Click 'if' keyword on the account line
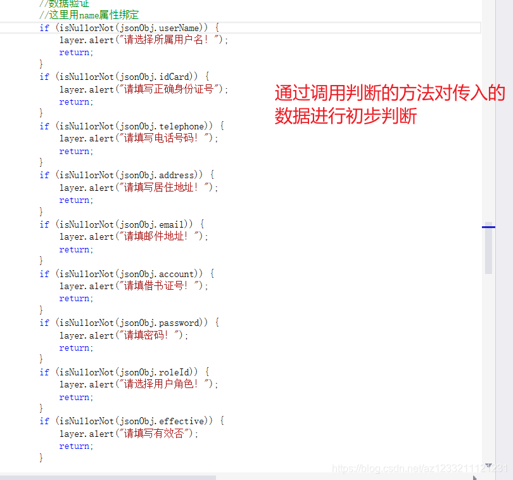513x480 pixels. [44, 274]
